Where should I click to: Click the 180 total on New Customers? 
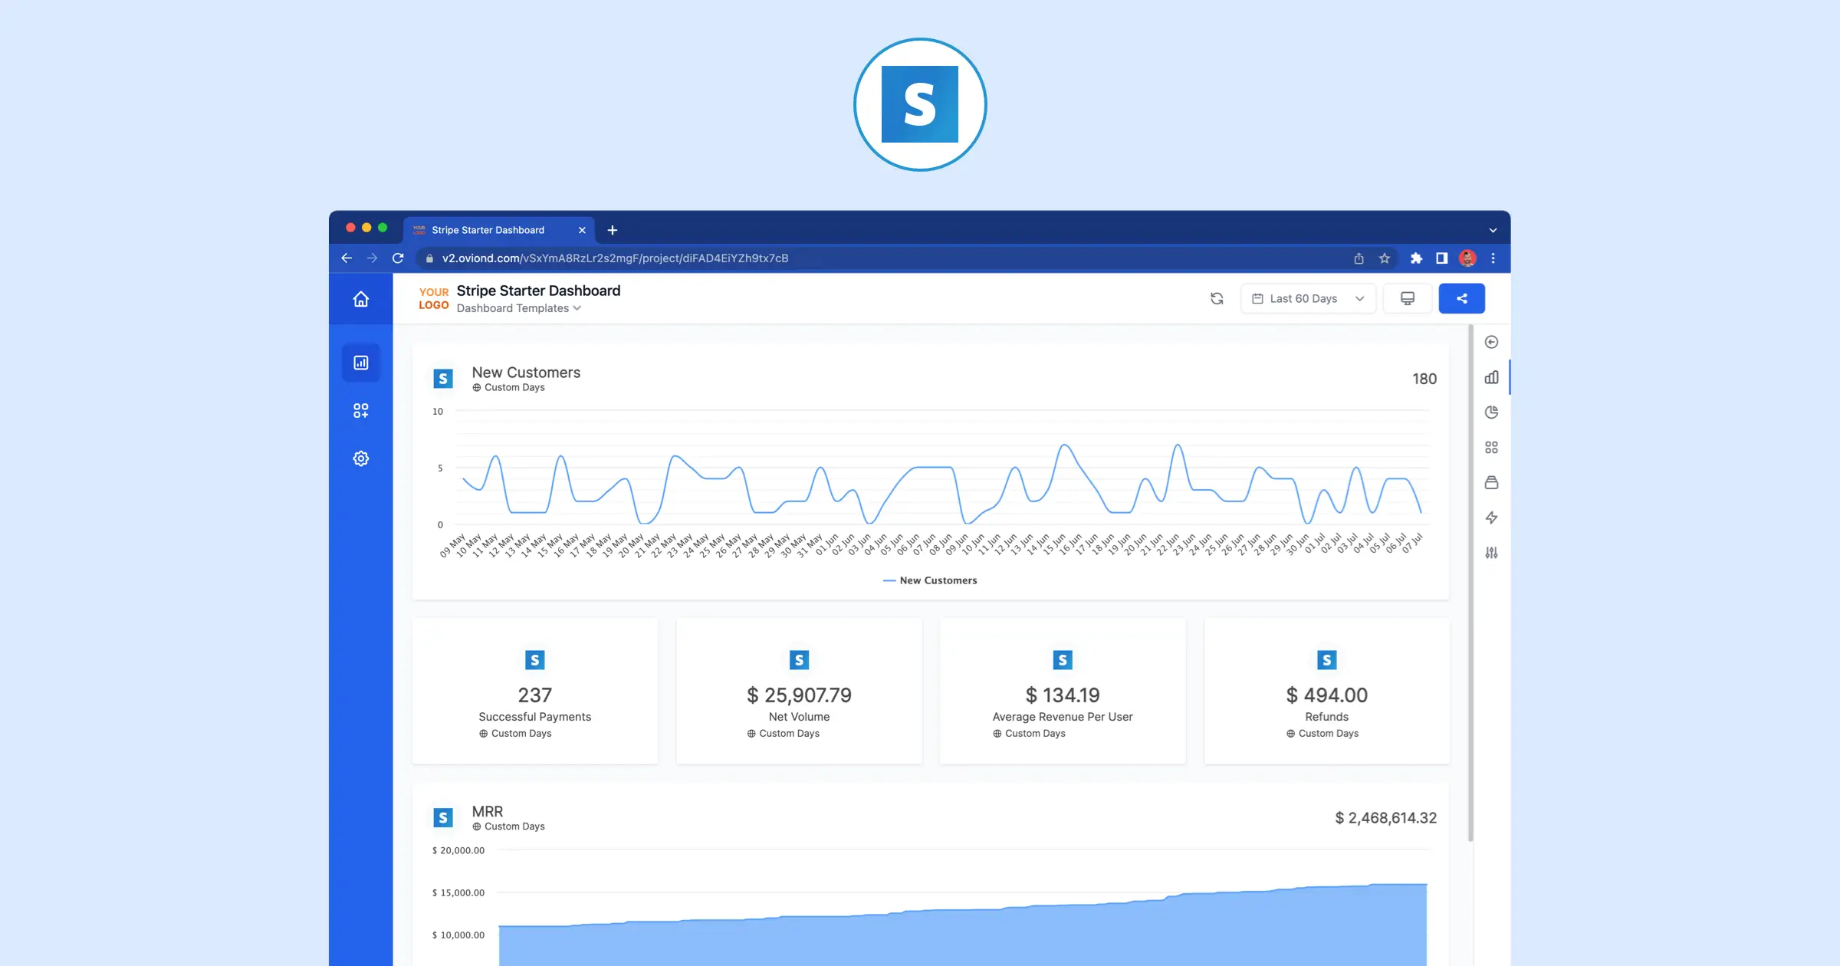(1424, 379)
